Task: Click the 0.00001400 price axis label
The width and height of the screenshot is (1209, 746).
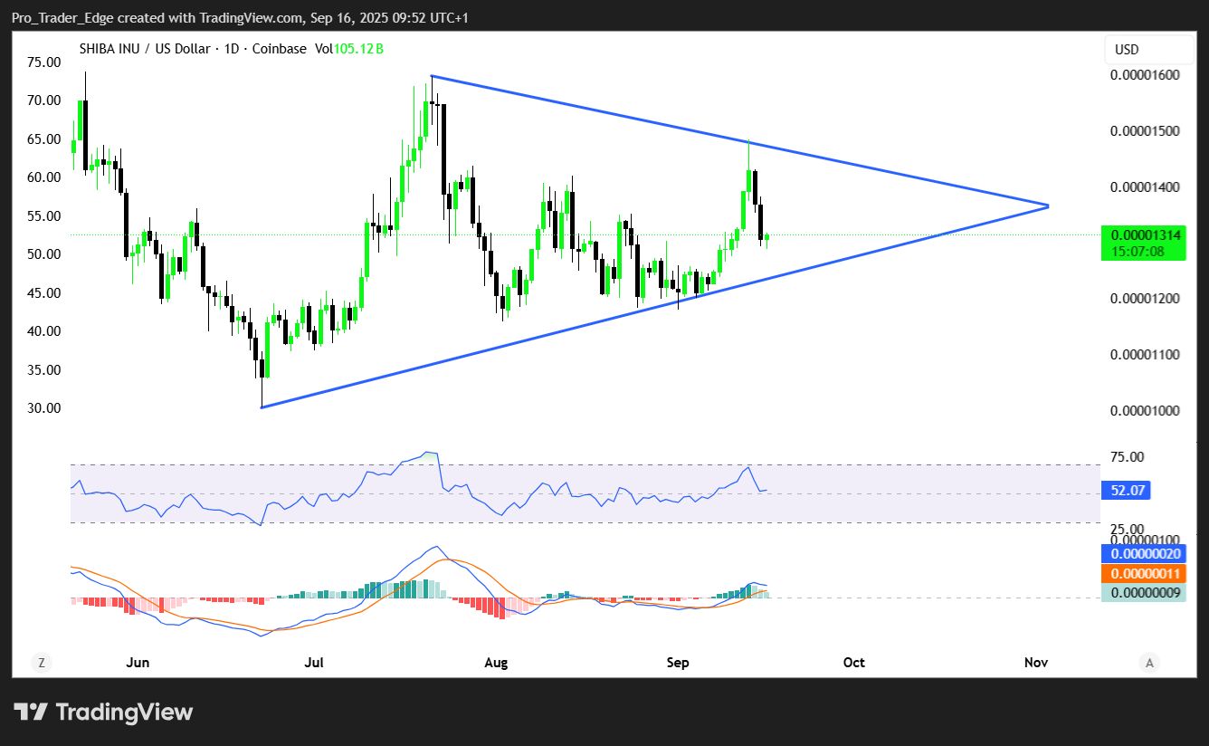Action: point(1145,187)
